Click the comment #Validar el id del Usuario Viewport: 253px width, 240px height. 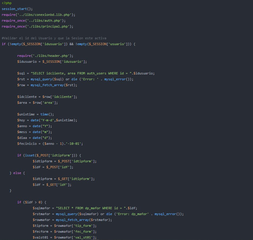[54, 38]
